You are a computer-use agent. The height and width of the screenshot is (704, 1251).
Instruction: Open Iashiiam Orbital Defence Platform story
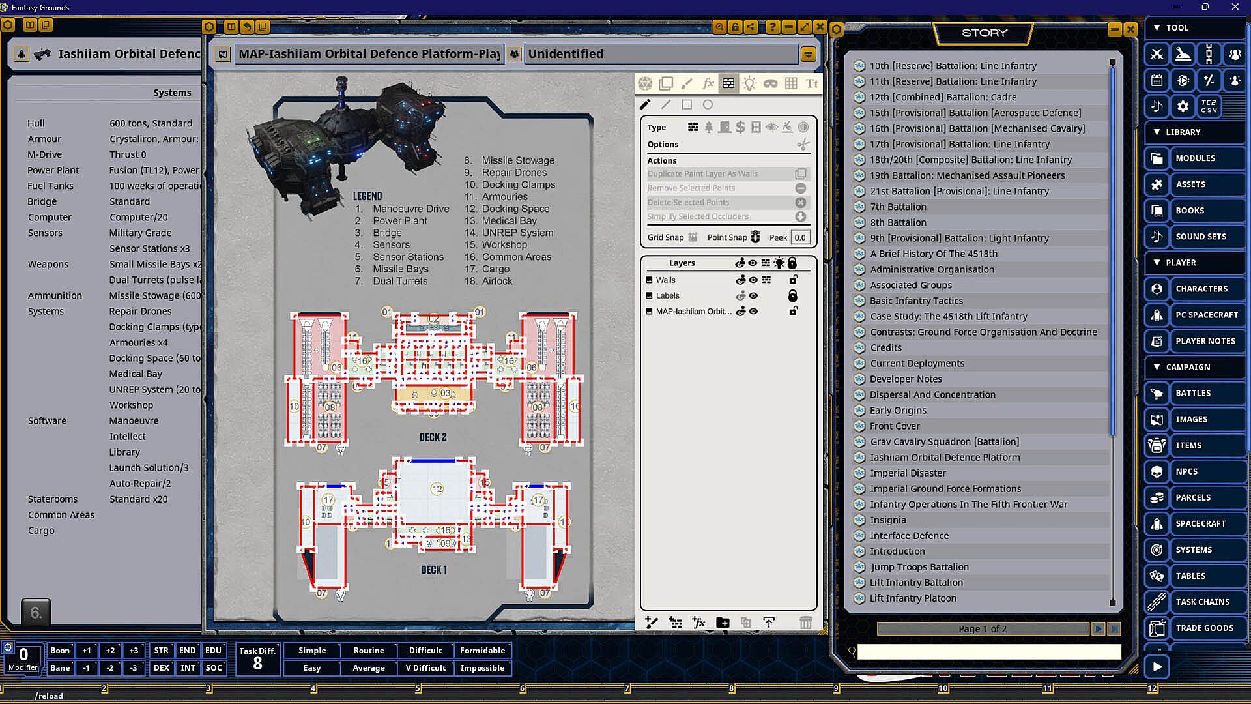click(945, 457)
